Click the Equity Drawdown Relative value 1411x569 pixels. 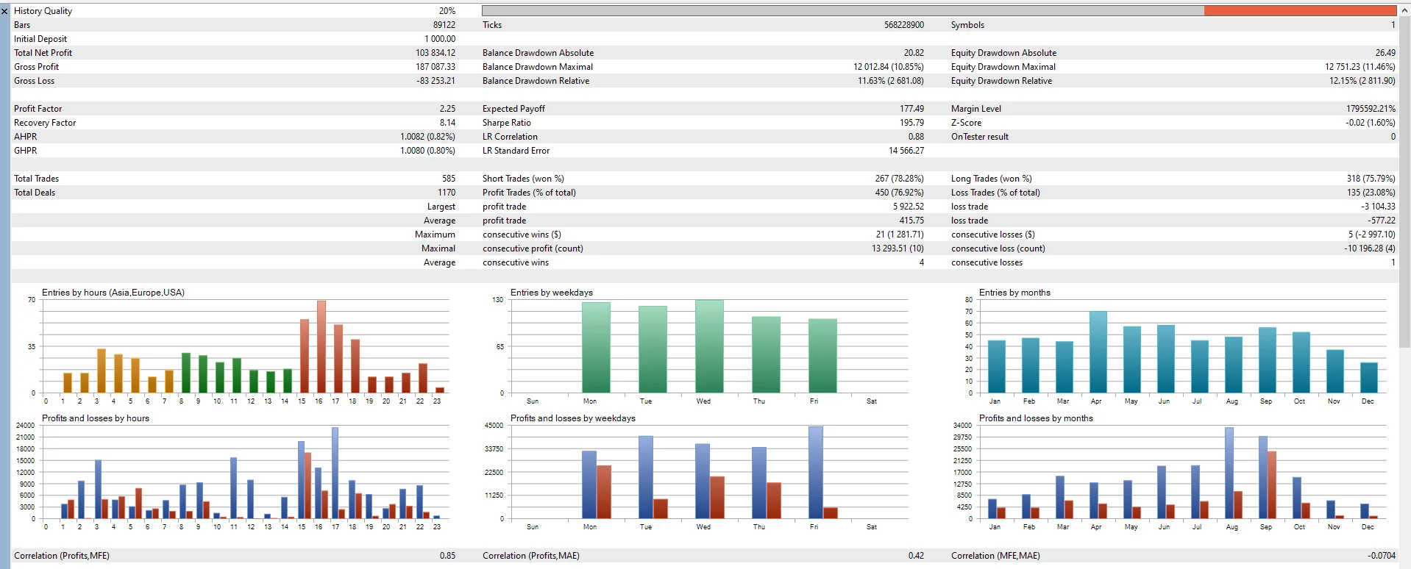click(1362, 81)
